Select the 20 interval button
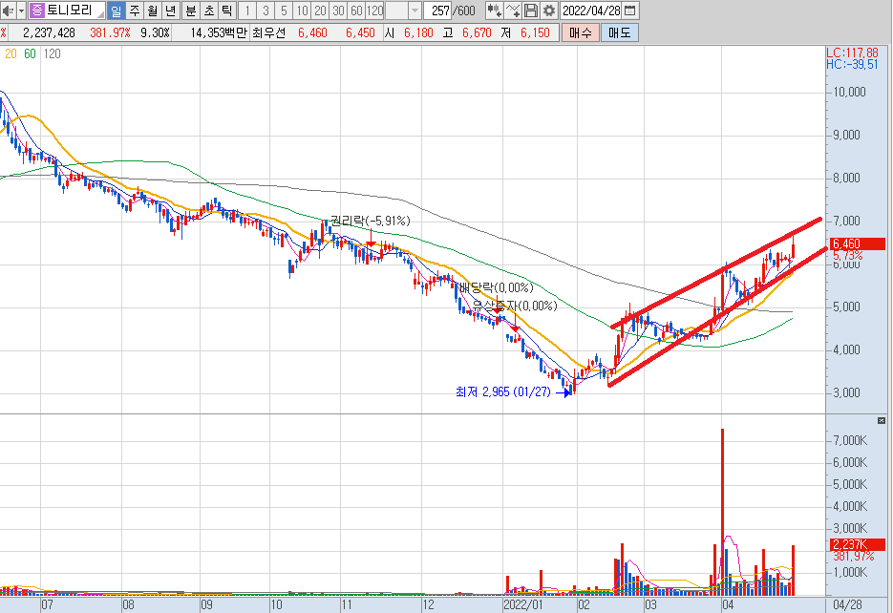 [320, 11]
